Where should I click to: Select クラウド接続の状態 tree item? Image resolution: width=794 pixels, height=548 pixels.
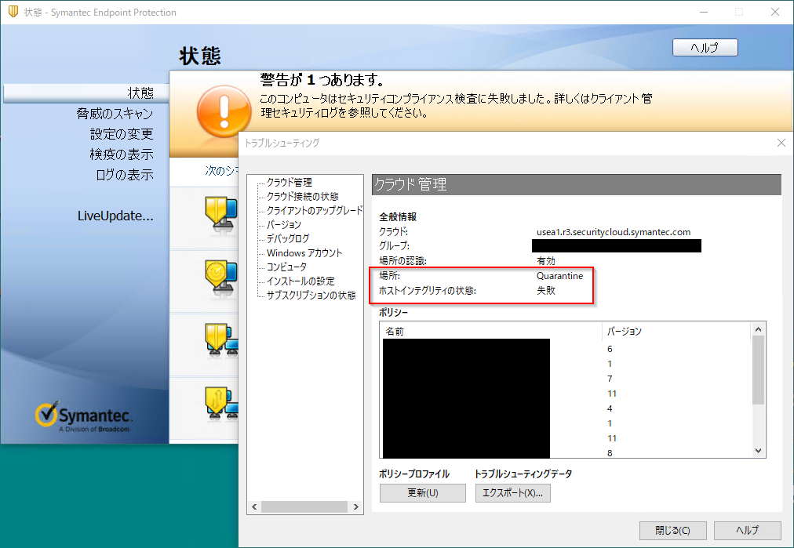302,196
